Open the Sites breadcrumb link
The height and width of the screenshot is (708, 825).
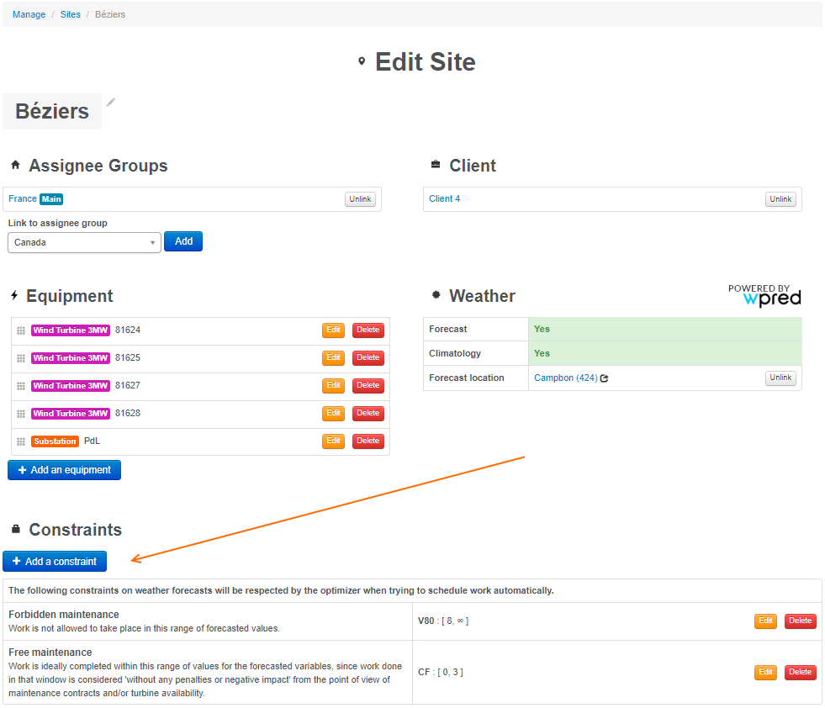coord(70,14)
